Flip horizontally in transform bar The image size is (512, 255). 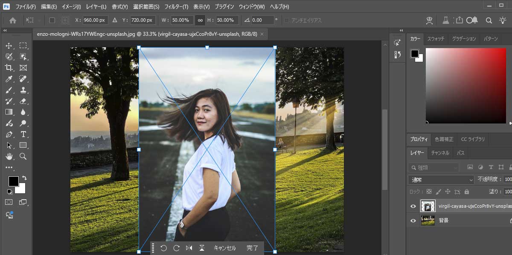point(189,248)
